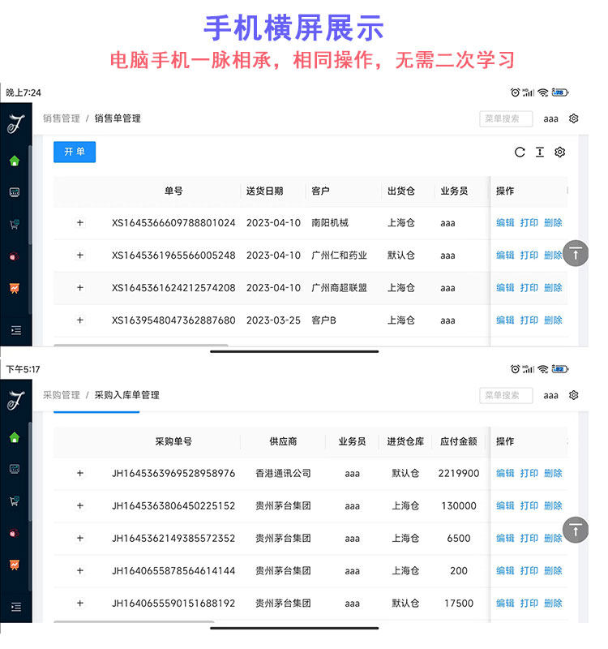This screenshot has height=649, width=608.
Task: Open aaa user menu on sales screen
Action: click(550, 118)
